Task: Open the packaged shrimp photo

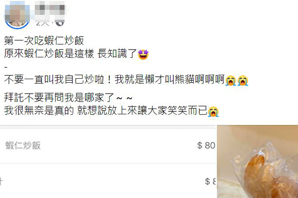Action: tap(257, 162)
